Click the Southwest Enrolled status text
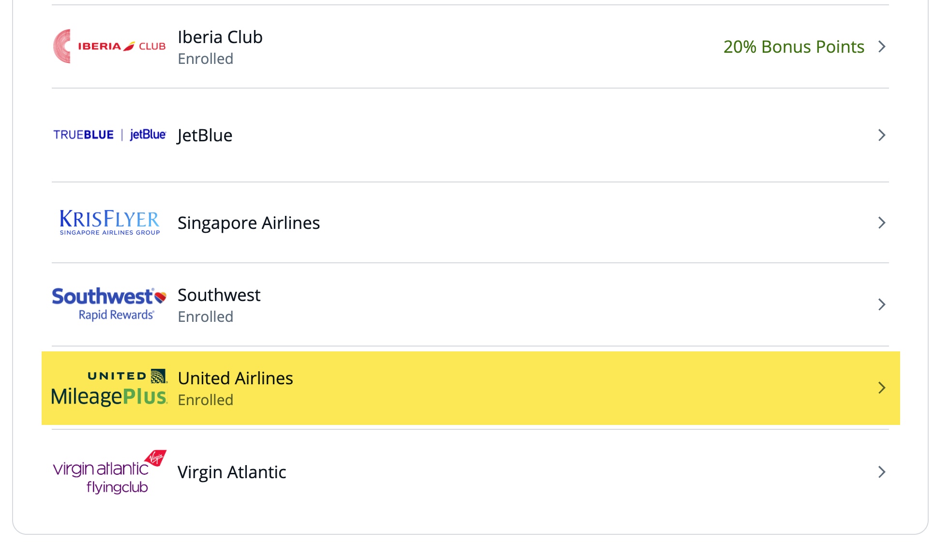Image resolution: width=934 pixels, height=544 pixels. click(206, 317)
